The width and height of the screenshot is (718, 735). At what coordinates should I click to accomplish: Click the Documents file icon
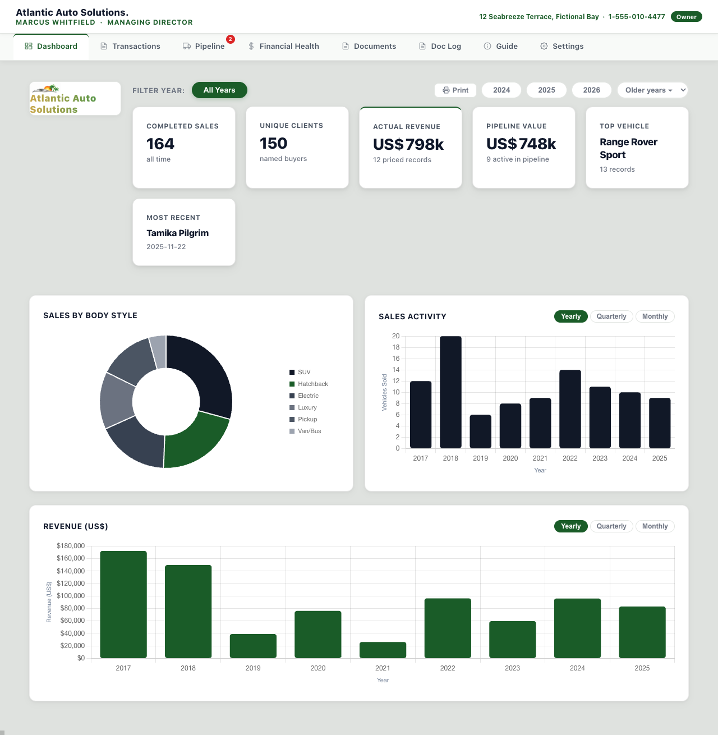pyautogui.click(x=346, y=46)
